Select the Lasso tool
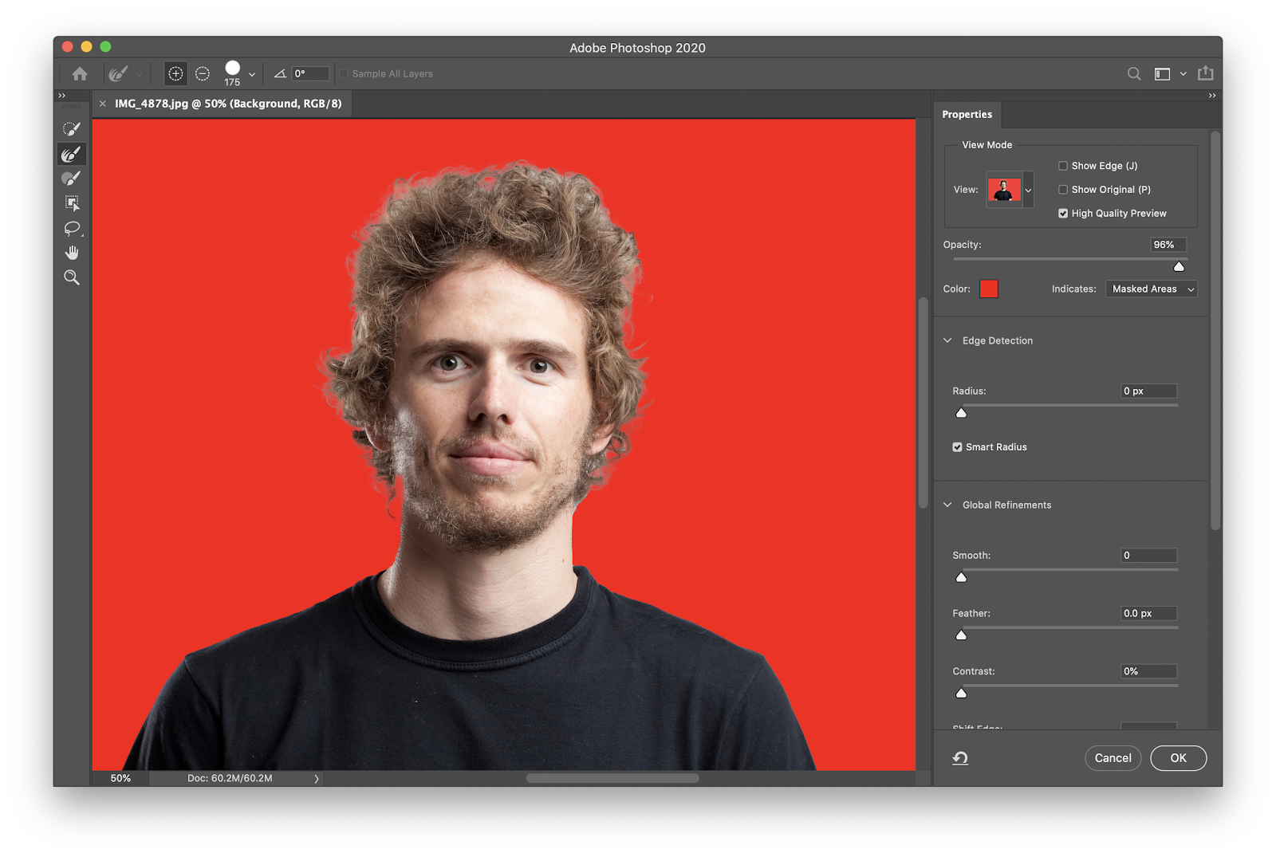 click(72, 229)
